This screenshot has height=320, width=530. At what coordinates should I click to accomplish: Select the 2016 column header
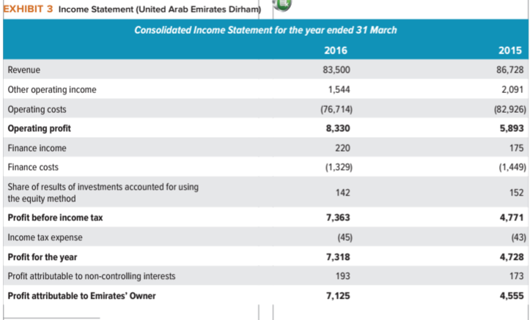[x=336, y=51]
